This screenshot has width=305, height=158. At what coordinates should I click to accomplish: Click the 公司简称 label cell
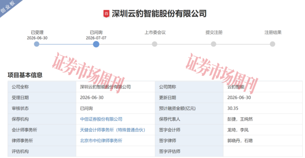[189, 87]
